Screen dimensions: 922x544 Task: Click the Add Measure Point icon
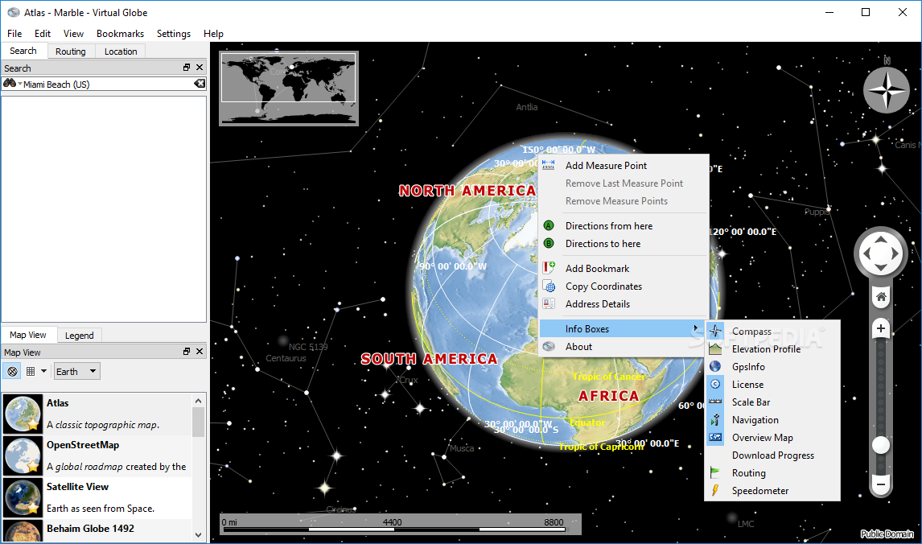point(548,165)
